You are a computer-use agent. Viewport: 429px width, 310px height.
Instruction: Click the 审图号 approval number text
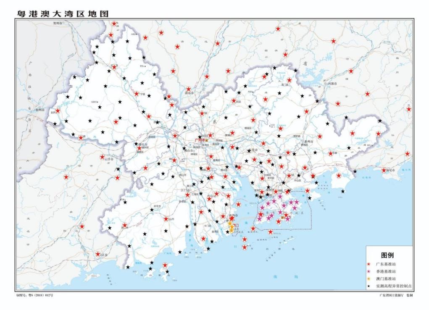34,296
